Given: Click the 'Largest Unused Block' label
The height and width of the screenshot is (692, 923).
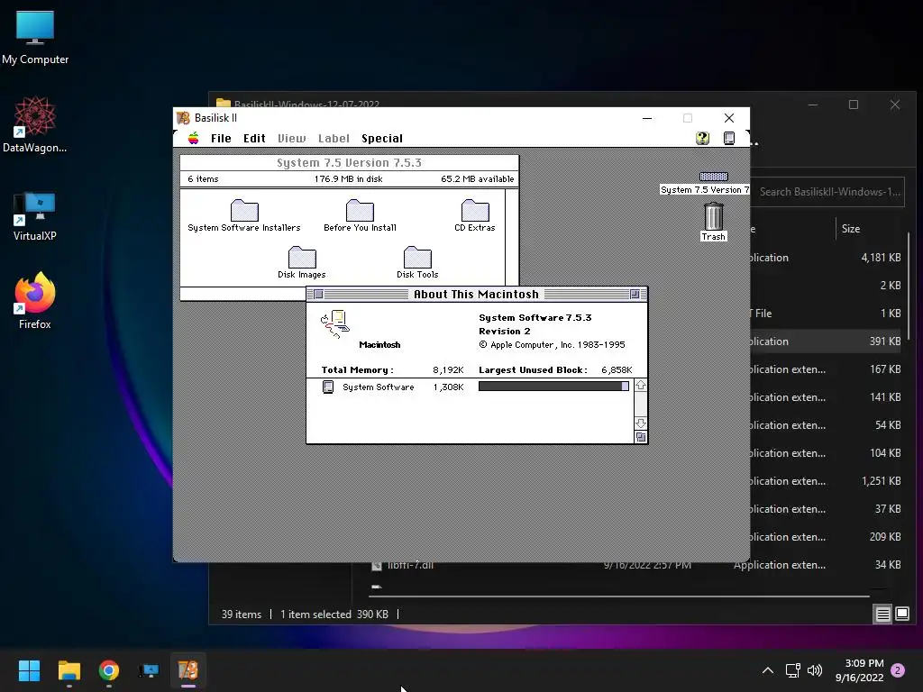Looking at the screenshot, I should [x=533, y=370].
